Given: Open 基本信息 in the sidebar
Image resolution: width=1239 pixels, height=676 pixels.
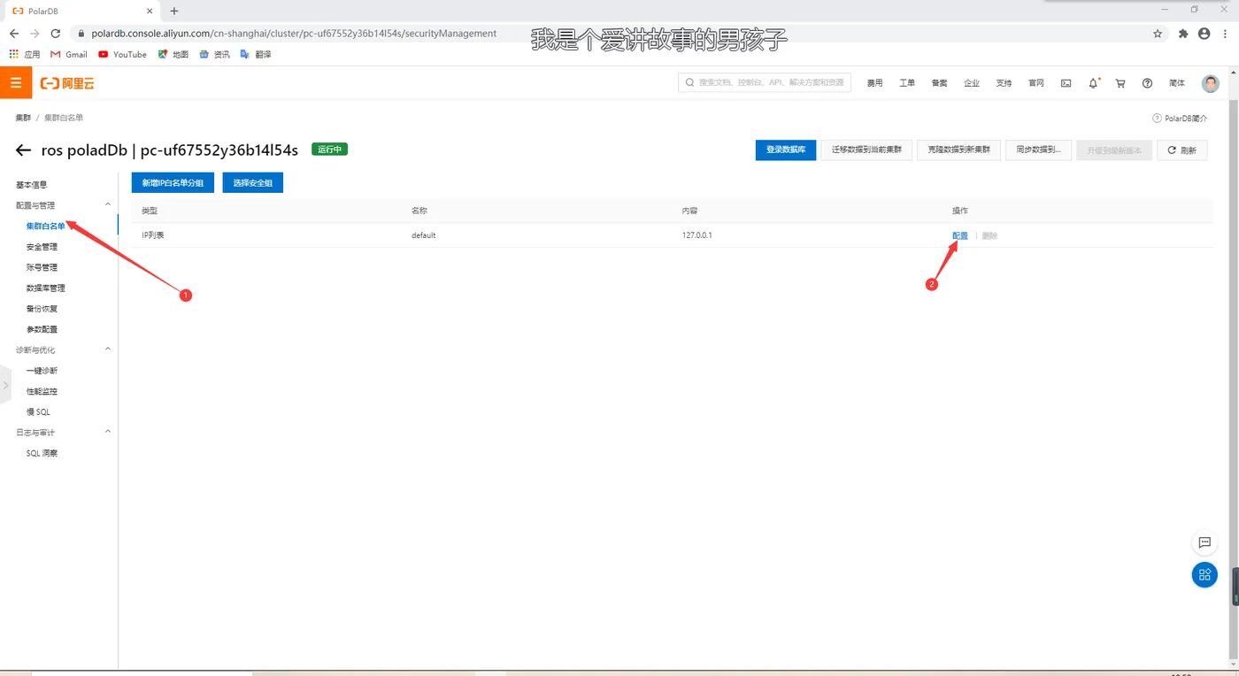Looking at the screenshot, I should pos(32,184).
